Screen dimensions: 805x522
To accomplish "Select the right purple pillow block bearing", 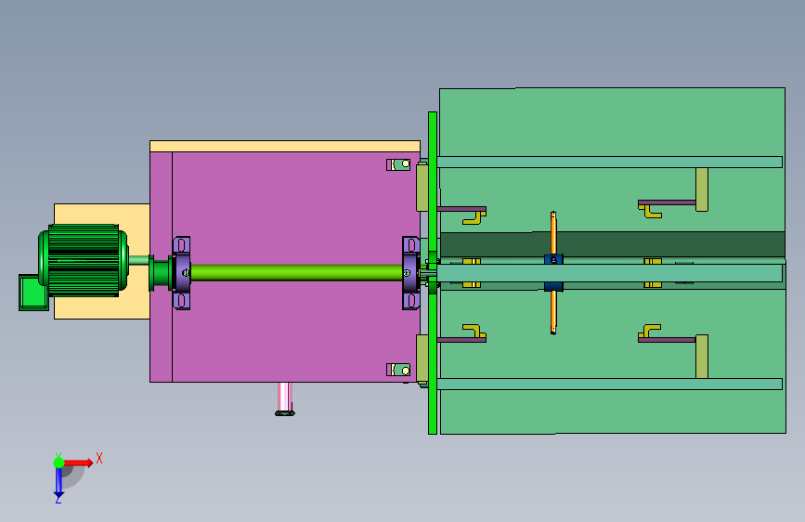I will [x=410, y=273].
